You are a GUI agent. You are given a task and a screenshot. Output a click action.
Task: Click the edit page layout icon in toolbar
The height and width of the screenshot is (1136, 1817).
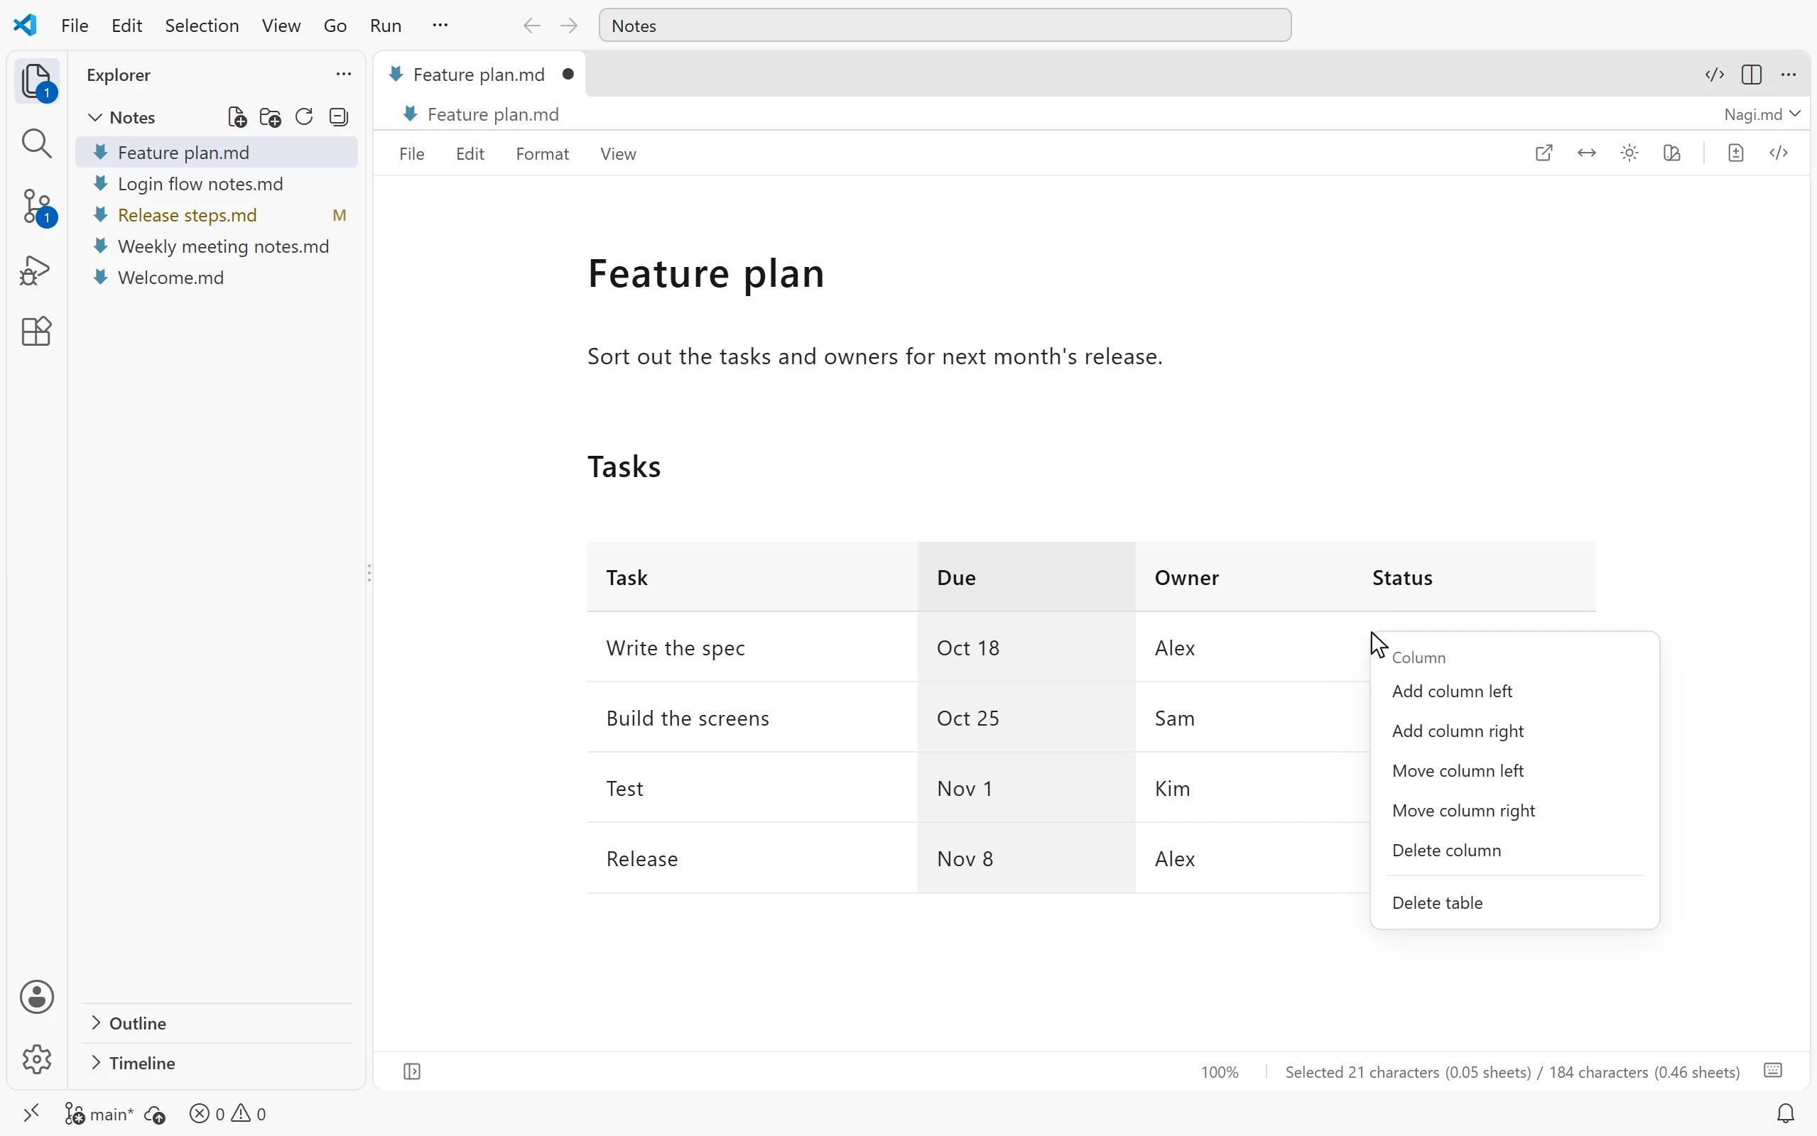[1672, 153]
